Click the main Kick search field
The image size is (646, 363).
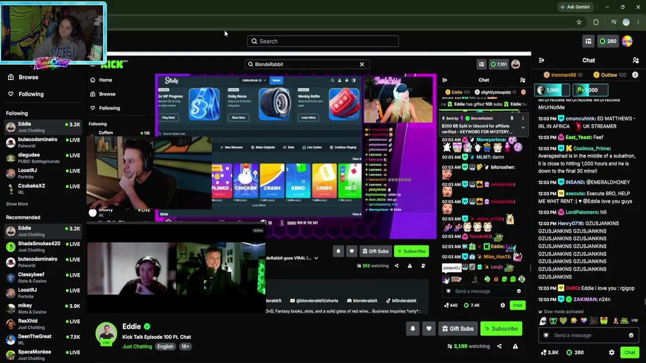click(323, 41)
